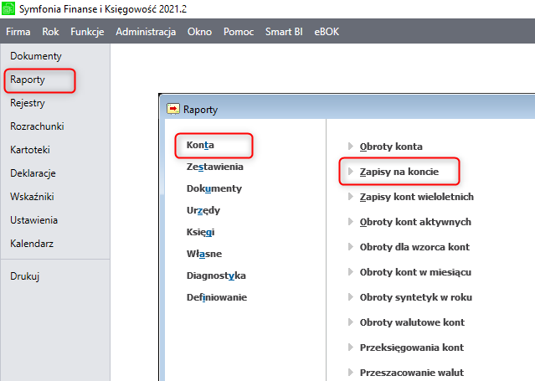This screenshot has width=535, height=381.
Task: Open Obroty dla wzorca kont report
Action: click(414, 247)
